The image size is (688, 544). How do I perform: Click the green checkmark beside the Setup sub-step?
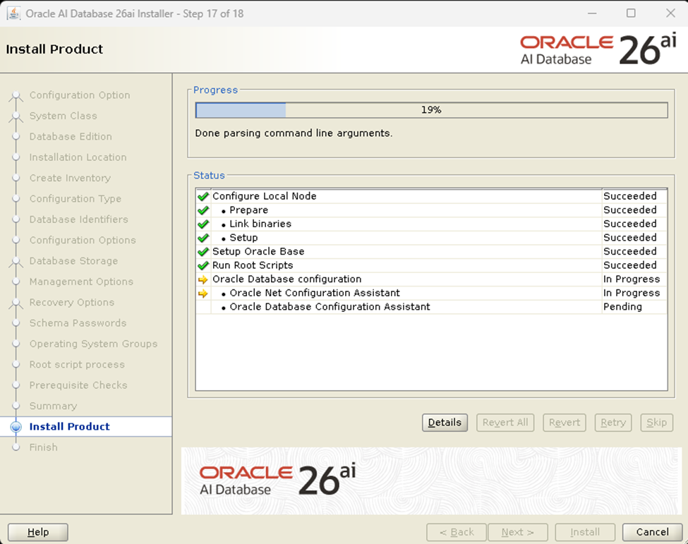click(203, 238)
